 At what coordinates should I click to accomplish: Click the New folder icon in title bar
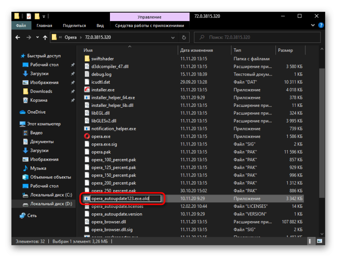[x=37, y=16]
